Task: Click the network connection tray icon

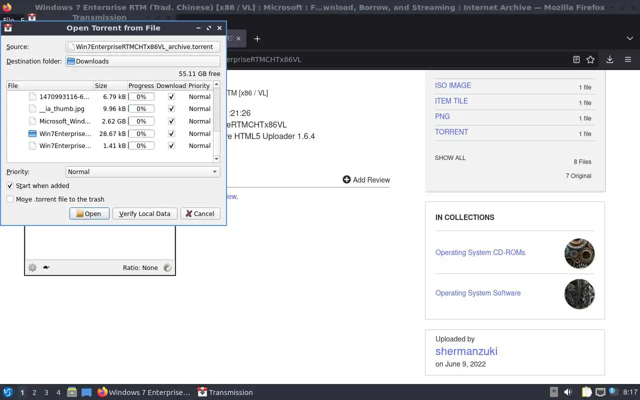Action: pos(600,392)
